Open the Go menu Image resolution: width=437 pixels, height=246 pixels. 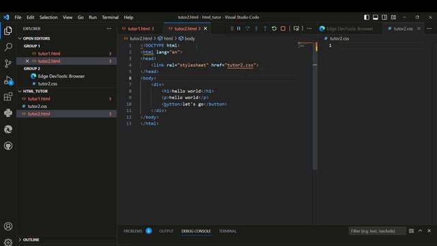tap(81, 17)
